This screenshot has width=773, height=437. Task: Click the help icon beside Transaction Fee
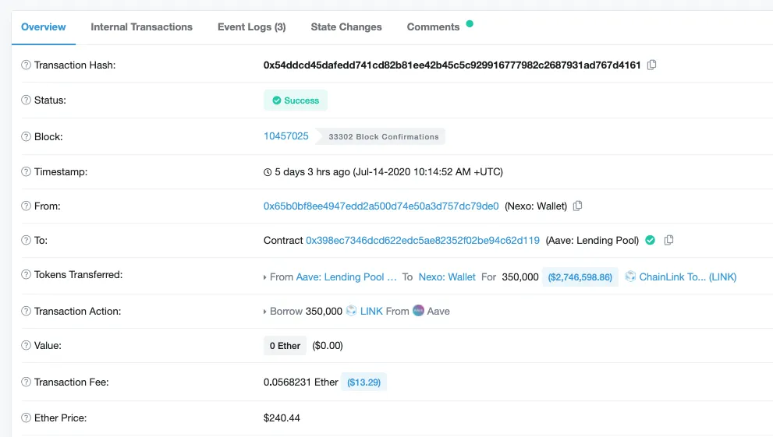tap(26, 382)
